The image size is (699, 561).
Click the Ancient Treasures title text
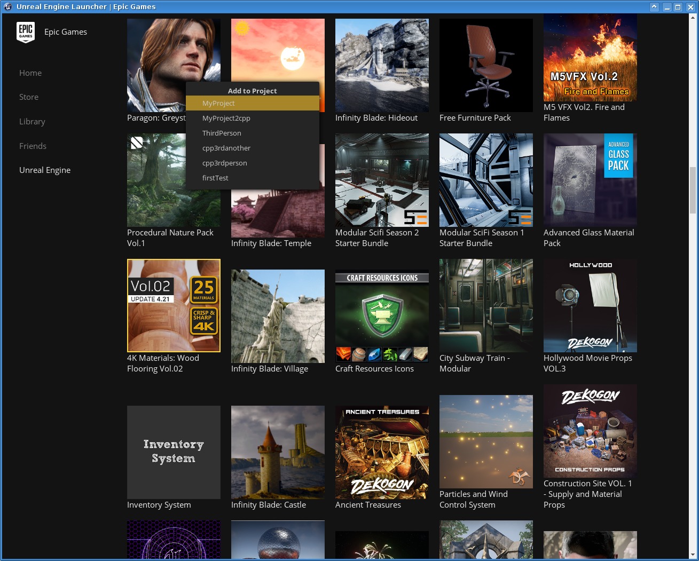[368, 505]
